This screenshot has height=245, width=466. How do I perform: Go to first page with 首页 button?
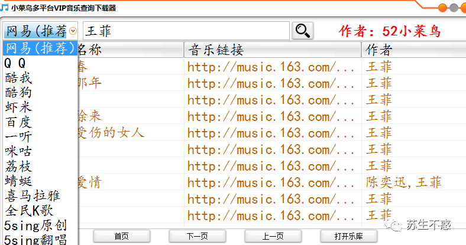point(122,236)
